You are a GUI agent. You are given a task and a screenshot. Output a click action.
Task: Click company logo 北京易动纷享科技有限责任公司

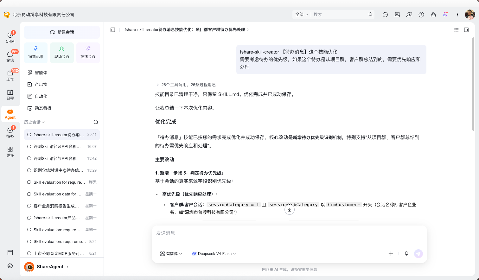pyautogui.click(x=39, y=15)
